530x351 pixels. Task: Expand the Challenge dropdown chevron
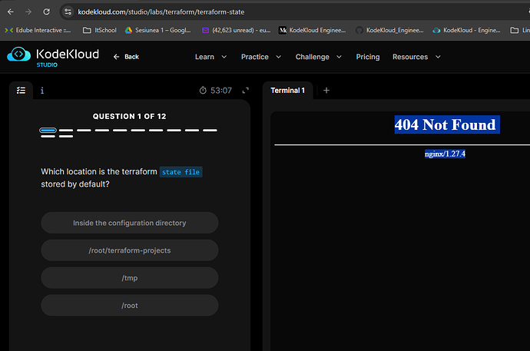click(x=339, y=57)
